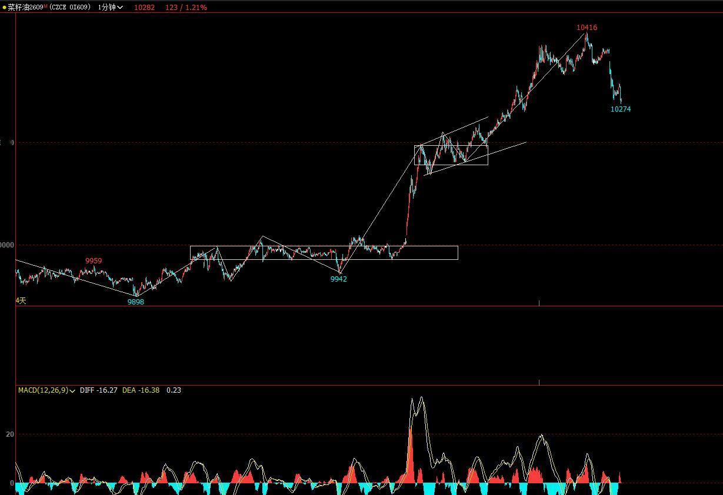Click the high price label 10416

pos(587,28)
